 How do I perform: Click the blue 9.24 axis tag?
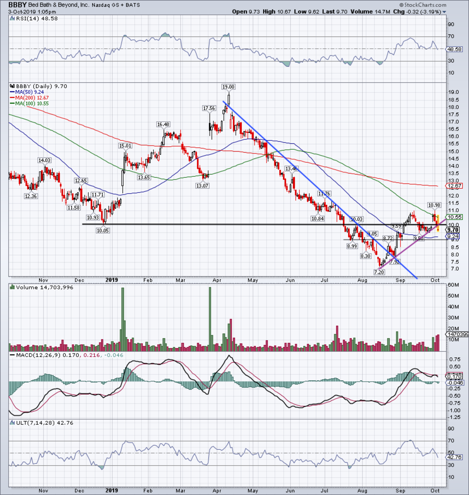(453, 237)
